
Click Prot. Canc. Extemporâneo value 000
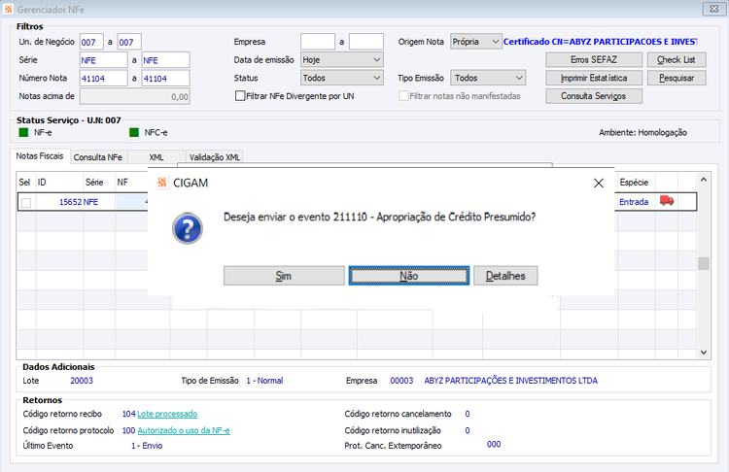click(494, 444)
